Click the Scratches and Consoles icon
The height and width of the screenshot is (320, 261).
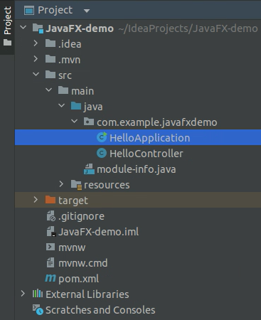tap(38, 309)
